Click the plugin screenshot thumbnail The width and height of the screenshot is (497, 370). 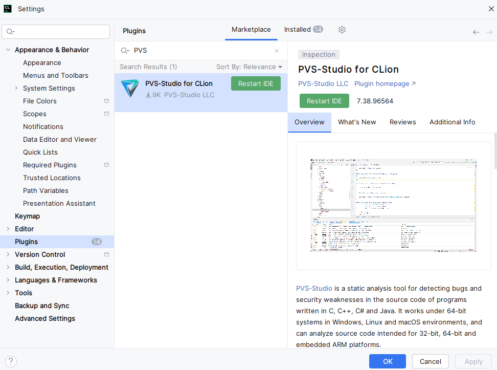[393, 205]
